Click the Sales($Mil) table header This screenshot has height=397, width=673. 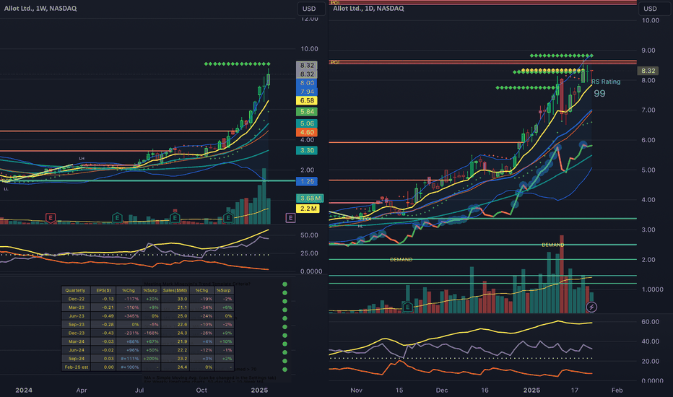[x=175, y=291]
